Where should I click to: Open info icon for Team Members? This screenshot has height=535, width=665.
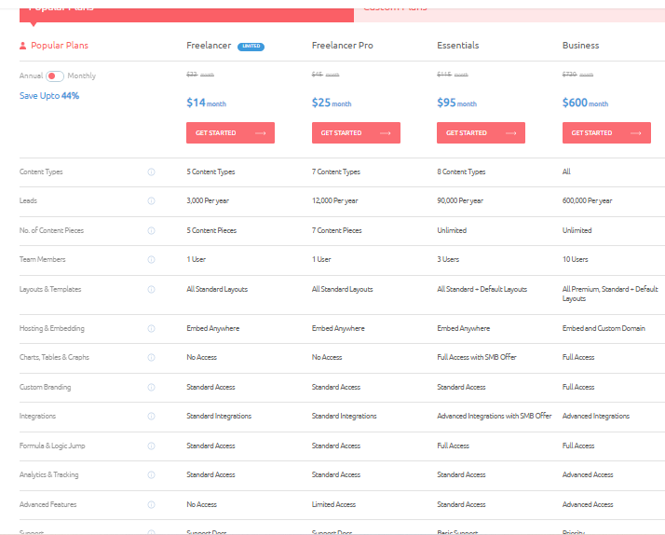[x=151, y=259]
